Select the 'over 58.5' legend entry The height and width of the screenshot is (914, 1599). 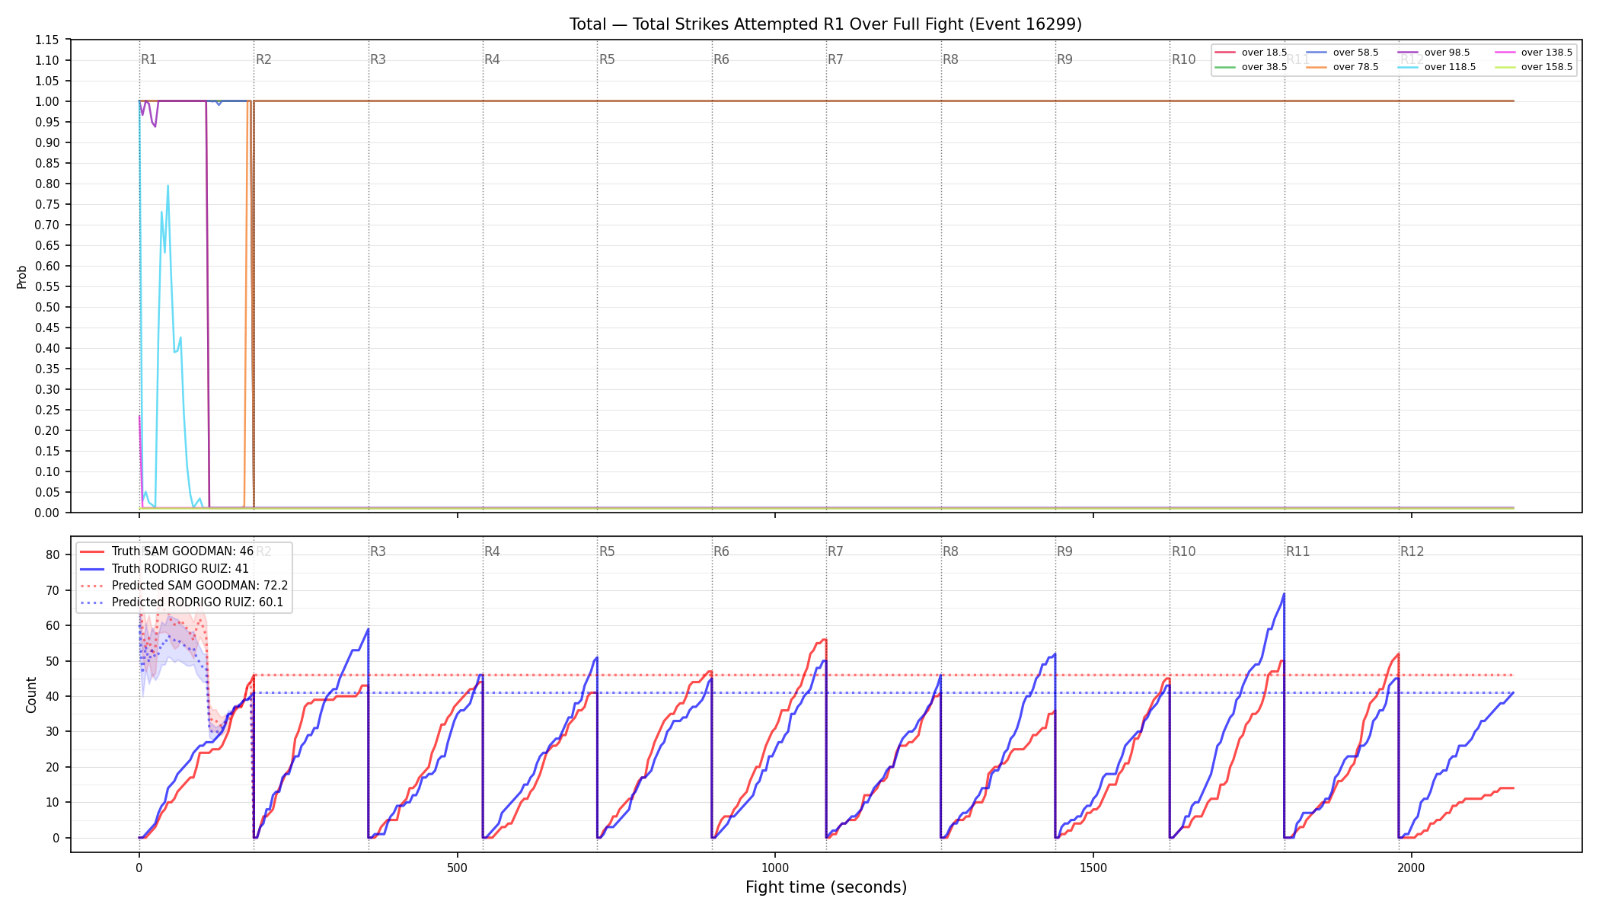pos(1342,53)
